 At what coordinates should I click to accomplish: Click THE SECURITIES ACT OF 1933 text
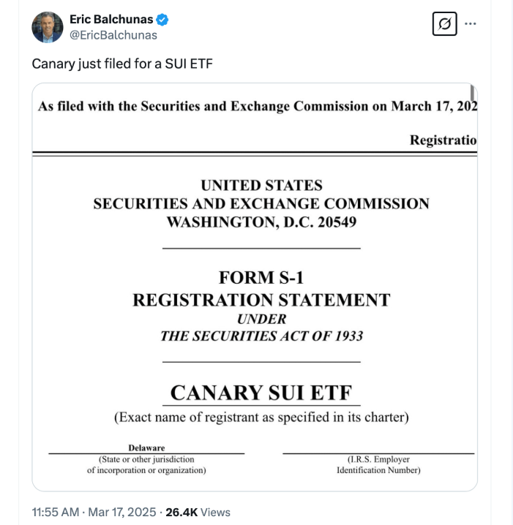click(261, 336)
